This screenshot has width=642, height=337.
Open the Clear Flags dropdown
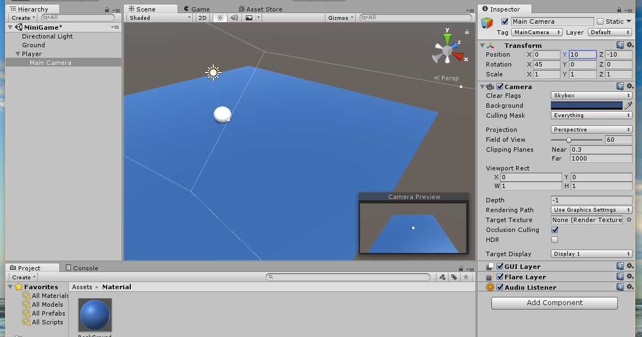coord(591,96)
